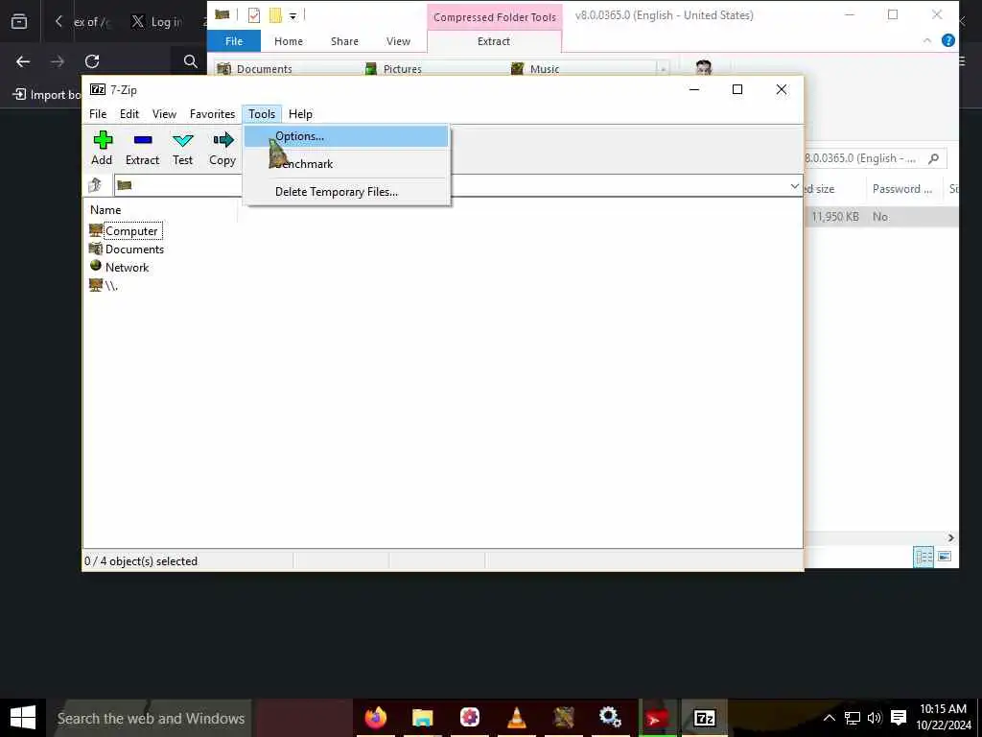The image size is (982, 737).
Task: Click Music destination in Explorer Extract ribbon
Action: (535, 69)
